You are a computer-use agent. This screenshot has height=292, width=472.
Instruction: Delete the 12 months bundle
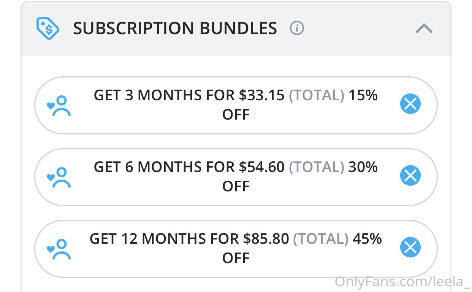click(410, 248)
